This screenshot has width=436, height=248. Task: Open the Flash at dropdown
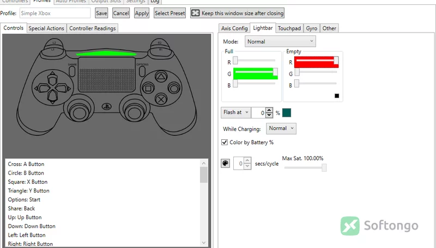point(236,113)
